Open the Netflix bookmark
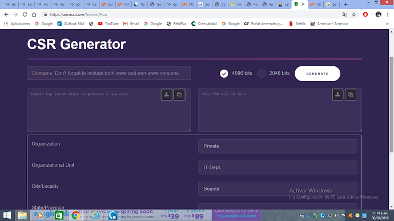Viewport: 394px width, 221px height. pos(297,23)
